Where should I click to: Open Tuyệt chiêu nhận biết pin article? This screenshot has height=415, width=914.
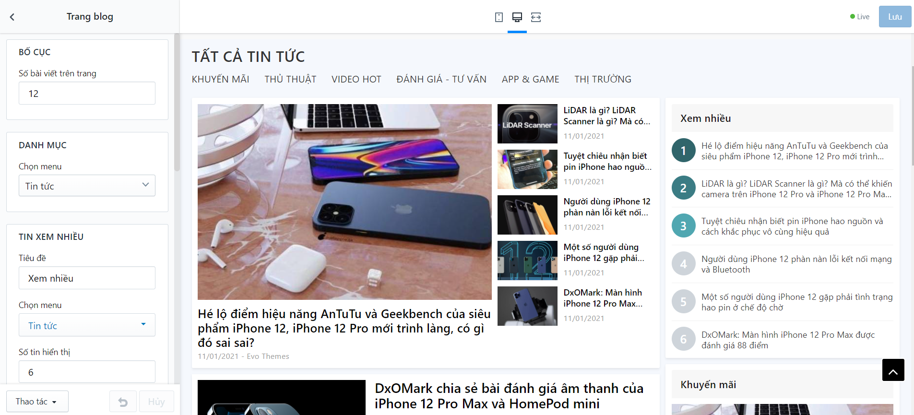607,161
